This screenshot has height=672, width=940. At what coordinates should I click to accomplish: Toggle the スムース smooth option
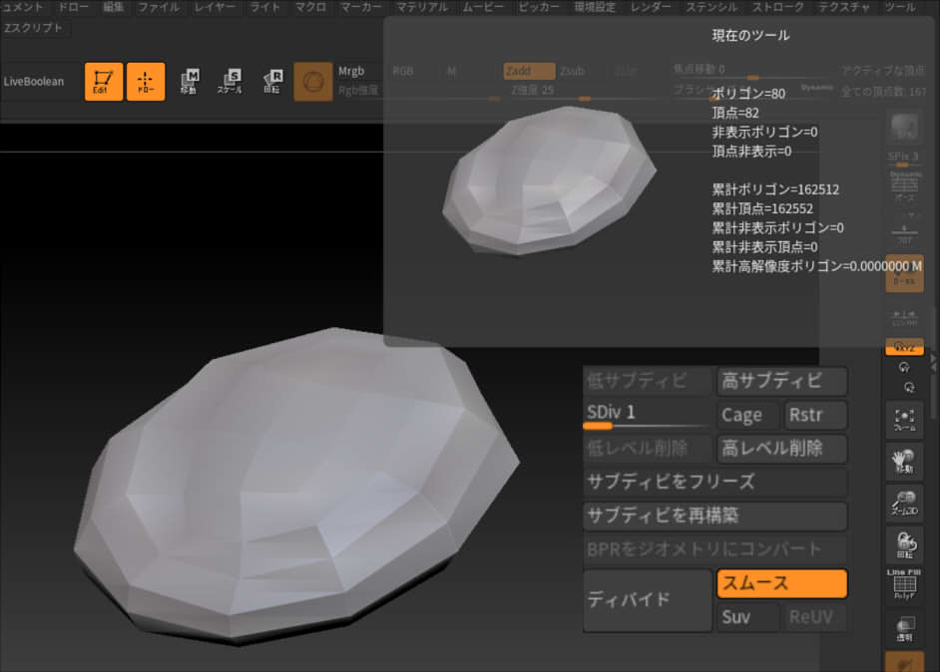pyautogui.click(x=781, y=583)
